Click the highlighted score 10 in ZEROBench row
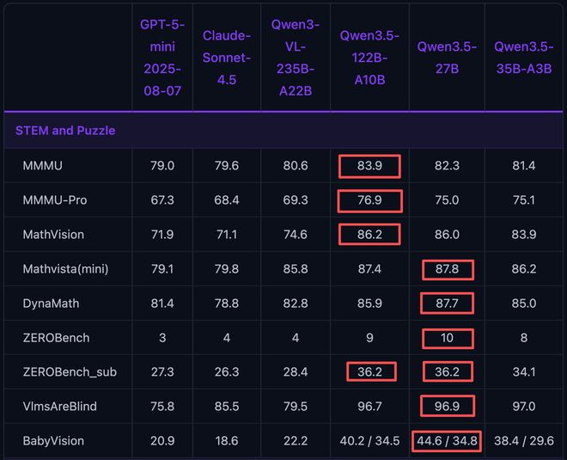 point(447,338)
